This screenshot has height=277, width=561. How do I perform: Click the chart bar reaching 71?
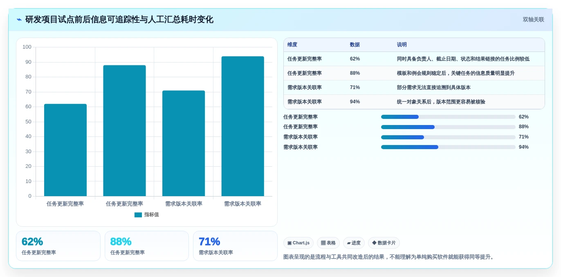point(184,143)
